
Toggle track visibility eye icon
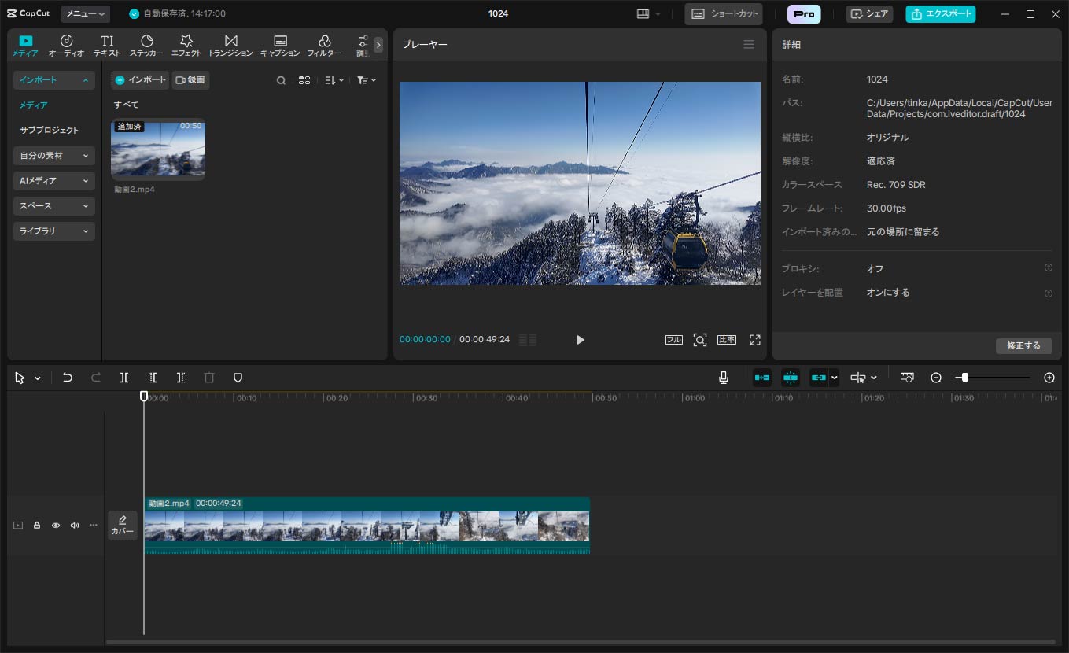[x=56, y=526]
